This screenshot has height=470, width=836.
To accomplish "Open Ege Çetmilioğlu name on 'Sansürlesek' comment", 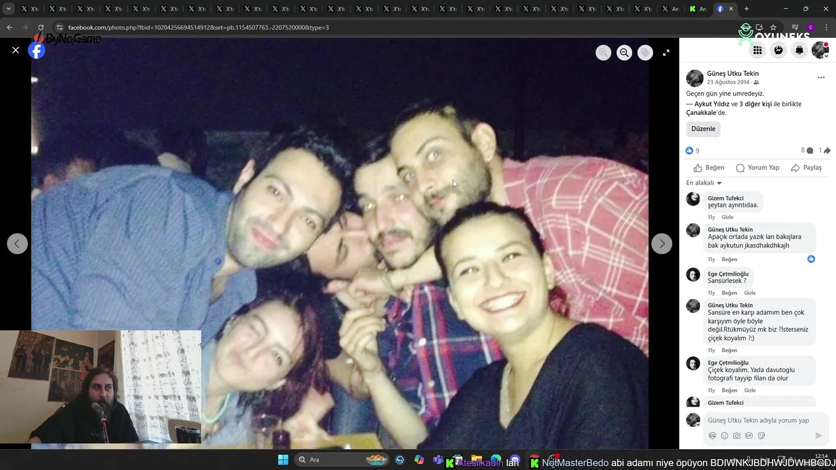I will pos(728,274).
